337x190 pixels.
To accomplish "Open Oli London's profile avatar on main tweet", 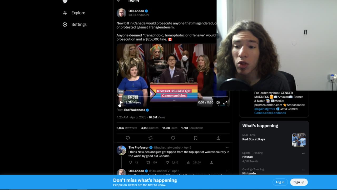I will pos(121,13).
